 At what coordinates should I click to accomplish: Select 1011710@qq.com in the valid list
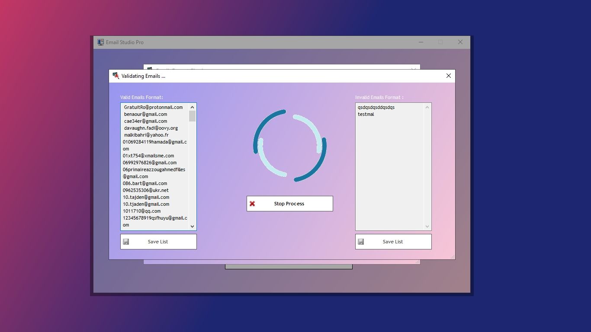(x=141, y=211)
